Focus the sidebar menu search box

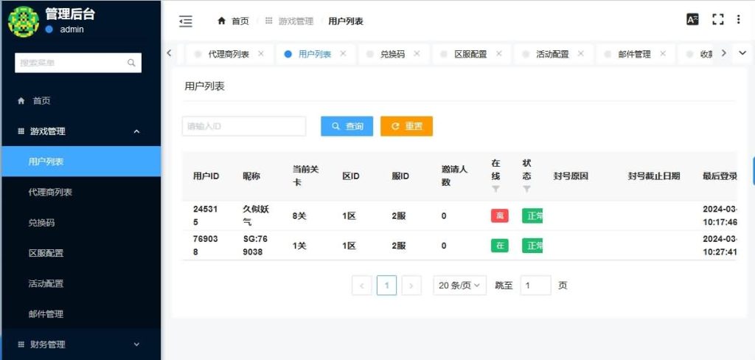coord(78,63)
